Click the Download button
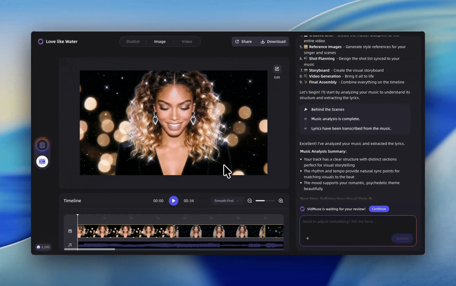 [273, 42]
